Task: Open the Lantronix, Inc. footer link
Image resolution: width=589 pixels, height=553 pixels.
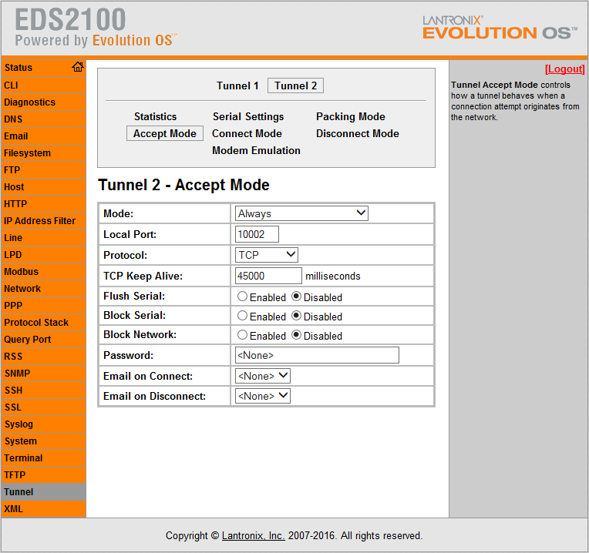Action: point(253,536)
